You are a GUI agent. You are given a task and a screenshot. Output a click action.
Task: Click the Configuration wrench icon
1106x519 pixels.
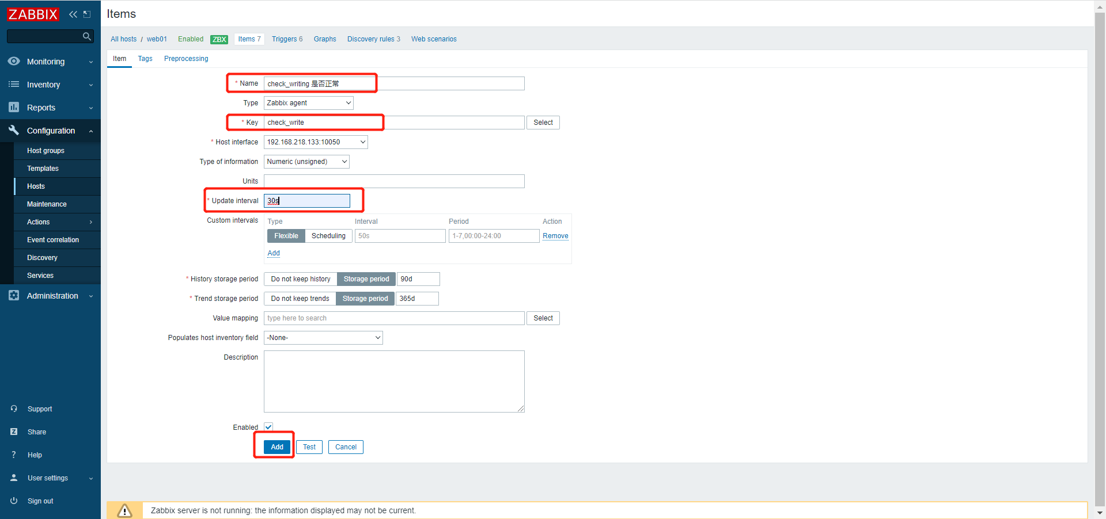14,130
